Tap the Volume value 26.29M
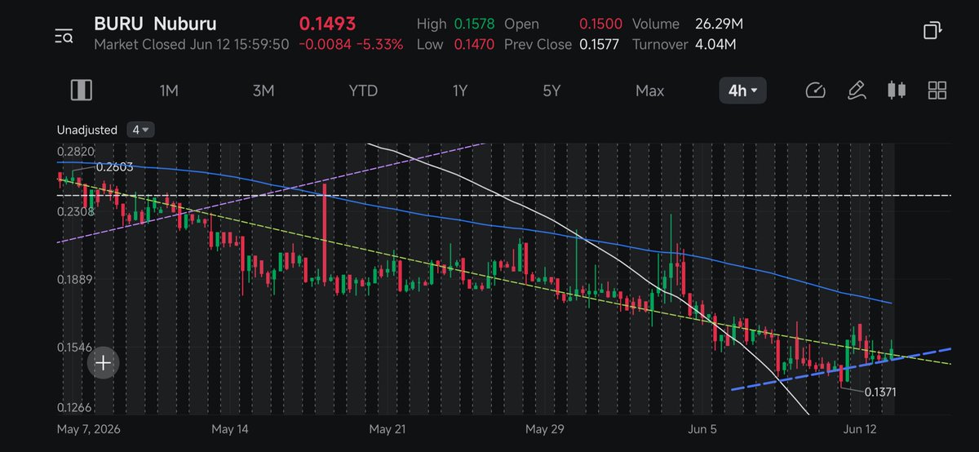This screenshot has width=979, height=452. point(719,24)
